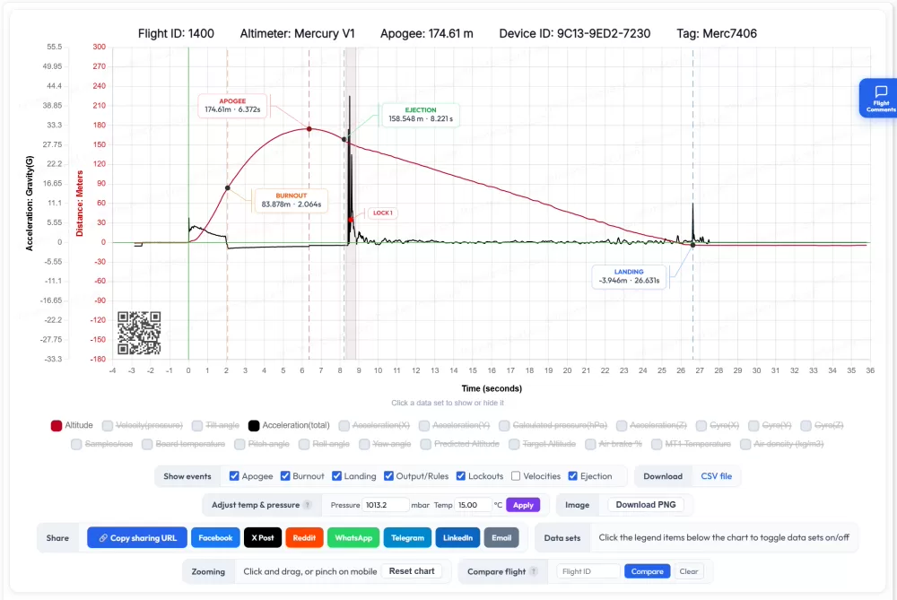Share flight on Facebook

(x=215, y=538)
